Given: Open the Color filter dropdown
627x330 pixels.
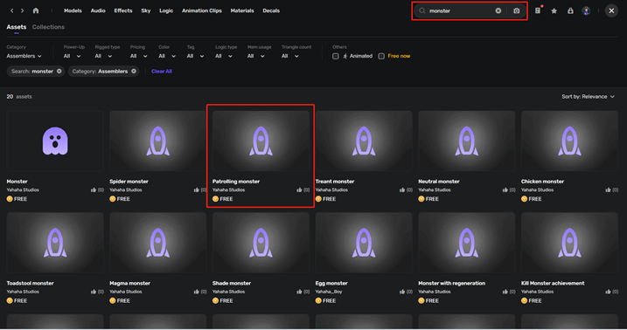Looking at the screenshot, I should coord(167,56).
